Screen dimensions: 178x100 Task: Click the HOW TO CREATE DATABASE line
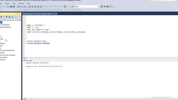[x=56, y=32]
